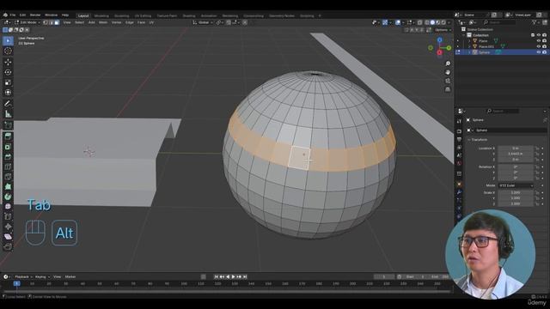
Task: Open the Render menu
Action: point(35,15)
